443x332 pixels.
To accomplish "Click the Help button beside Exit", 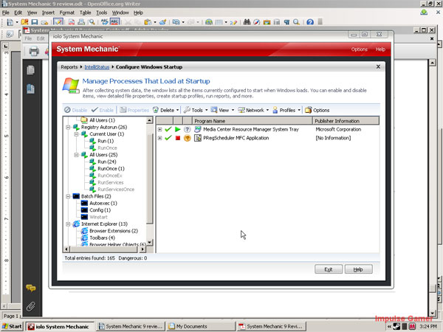I will click(358, 269).
